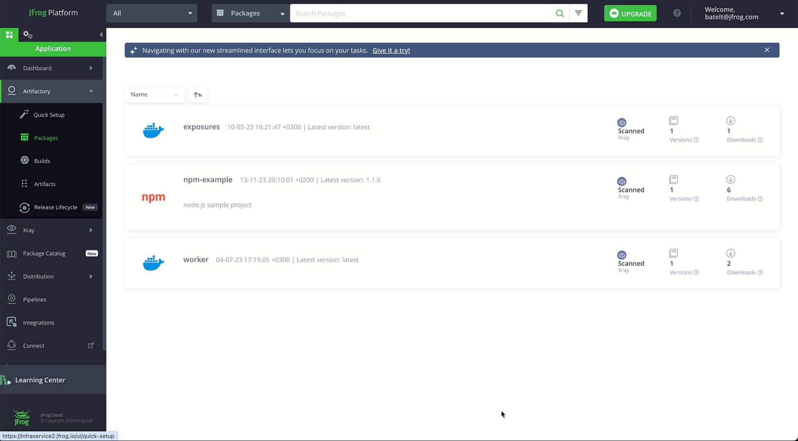Collapse the left sidebar panel
This screenshot has width=798, height=441.
coord(101,34)
